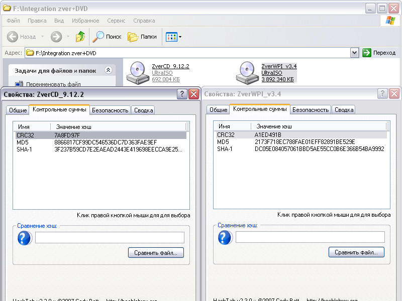Click the Переход go button
This screenshot has height=301, width=402.
click(x=379, y=53)
